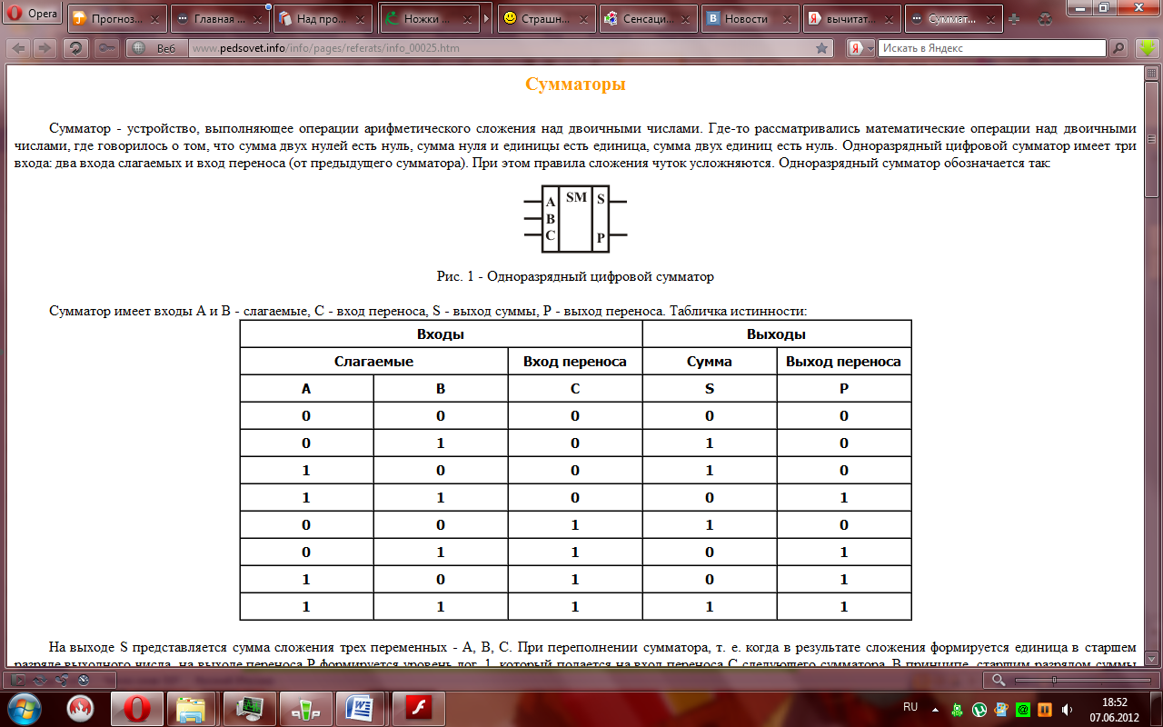Click the search magnifier button

click(x=1118, y=48)
